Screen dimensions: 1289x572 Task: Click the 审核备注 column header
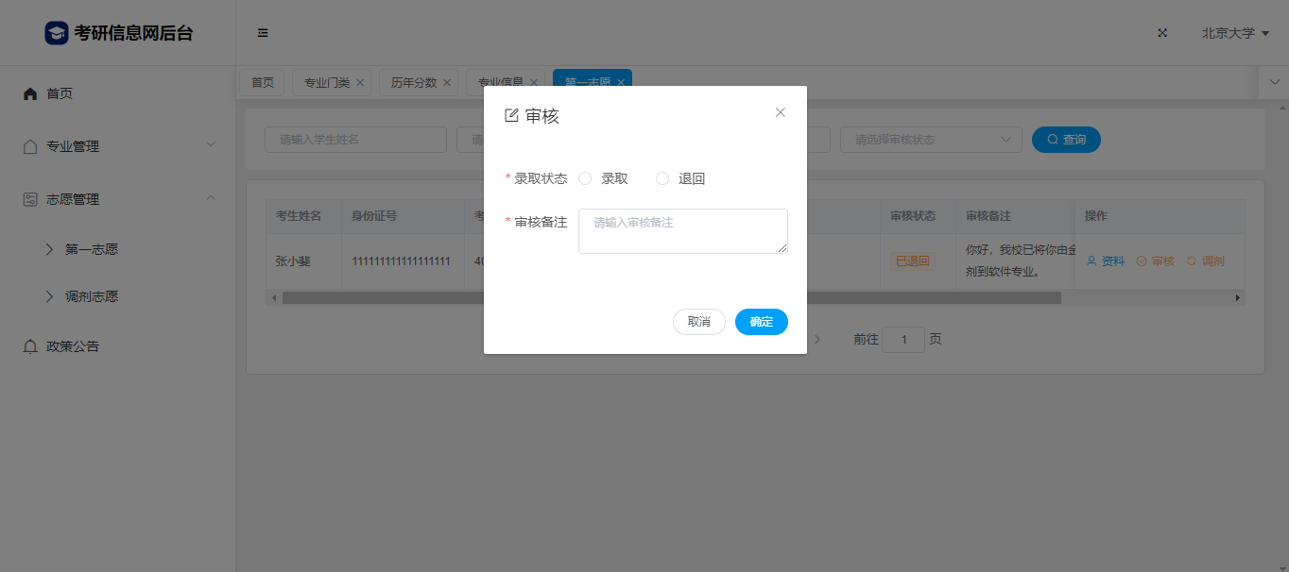click(988, 216)
